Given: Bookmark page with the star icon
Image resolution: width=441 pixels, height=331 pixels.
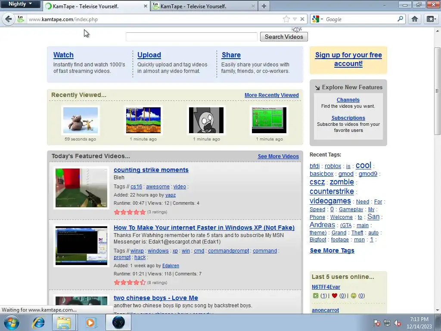Looking at the screenshot, I should [286, 19].
